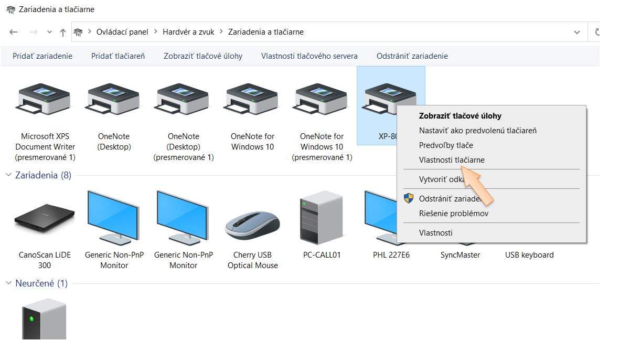Select the Microsoft XPS Document Writer printer
The height and width of the screenshot is (351, 619).
click(x=45, y=100)
